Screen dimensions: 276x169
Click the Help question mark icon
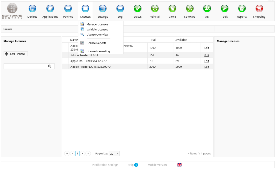pos(136,165)
